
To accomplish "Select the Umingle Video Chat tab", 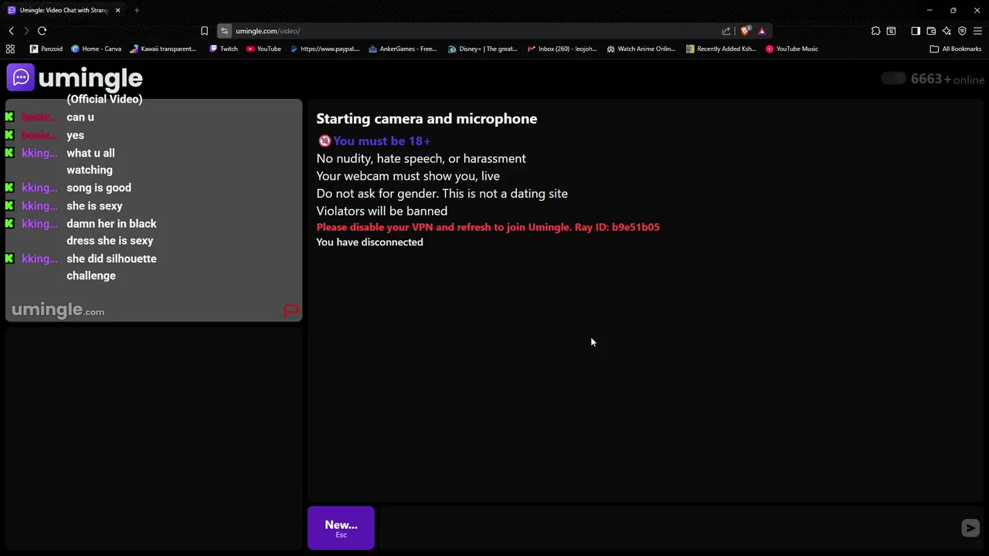I will (64, 10).
